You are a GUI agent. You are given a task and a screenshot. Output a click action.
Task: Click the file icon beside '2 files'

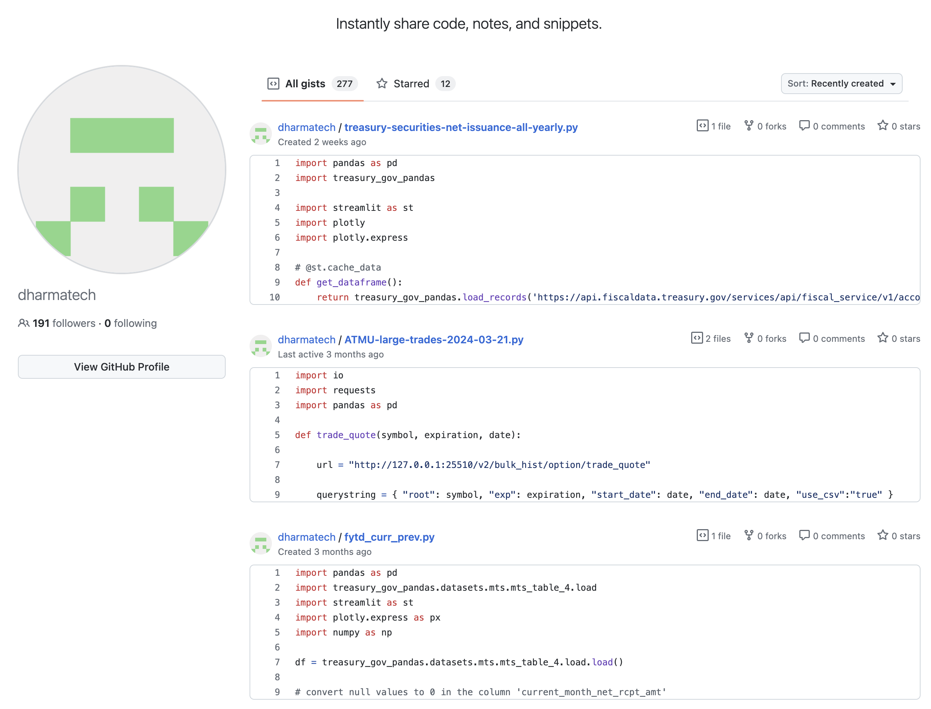[696, 338]
